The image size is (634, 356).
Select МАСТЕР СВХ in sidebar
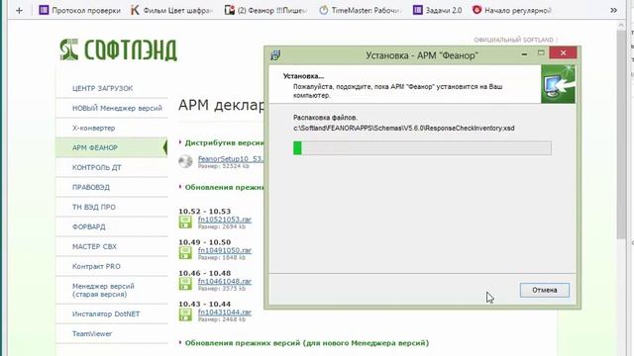pyautogui.click(x=94, y=246)
